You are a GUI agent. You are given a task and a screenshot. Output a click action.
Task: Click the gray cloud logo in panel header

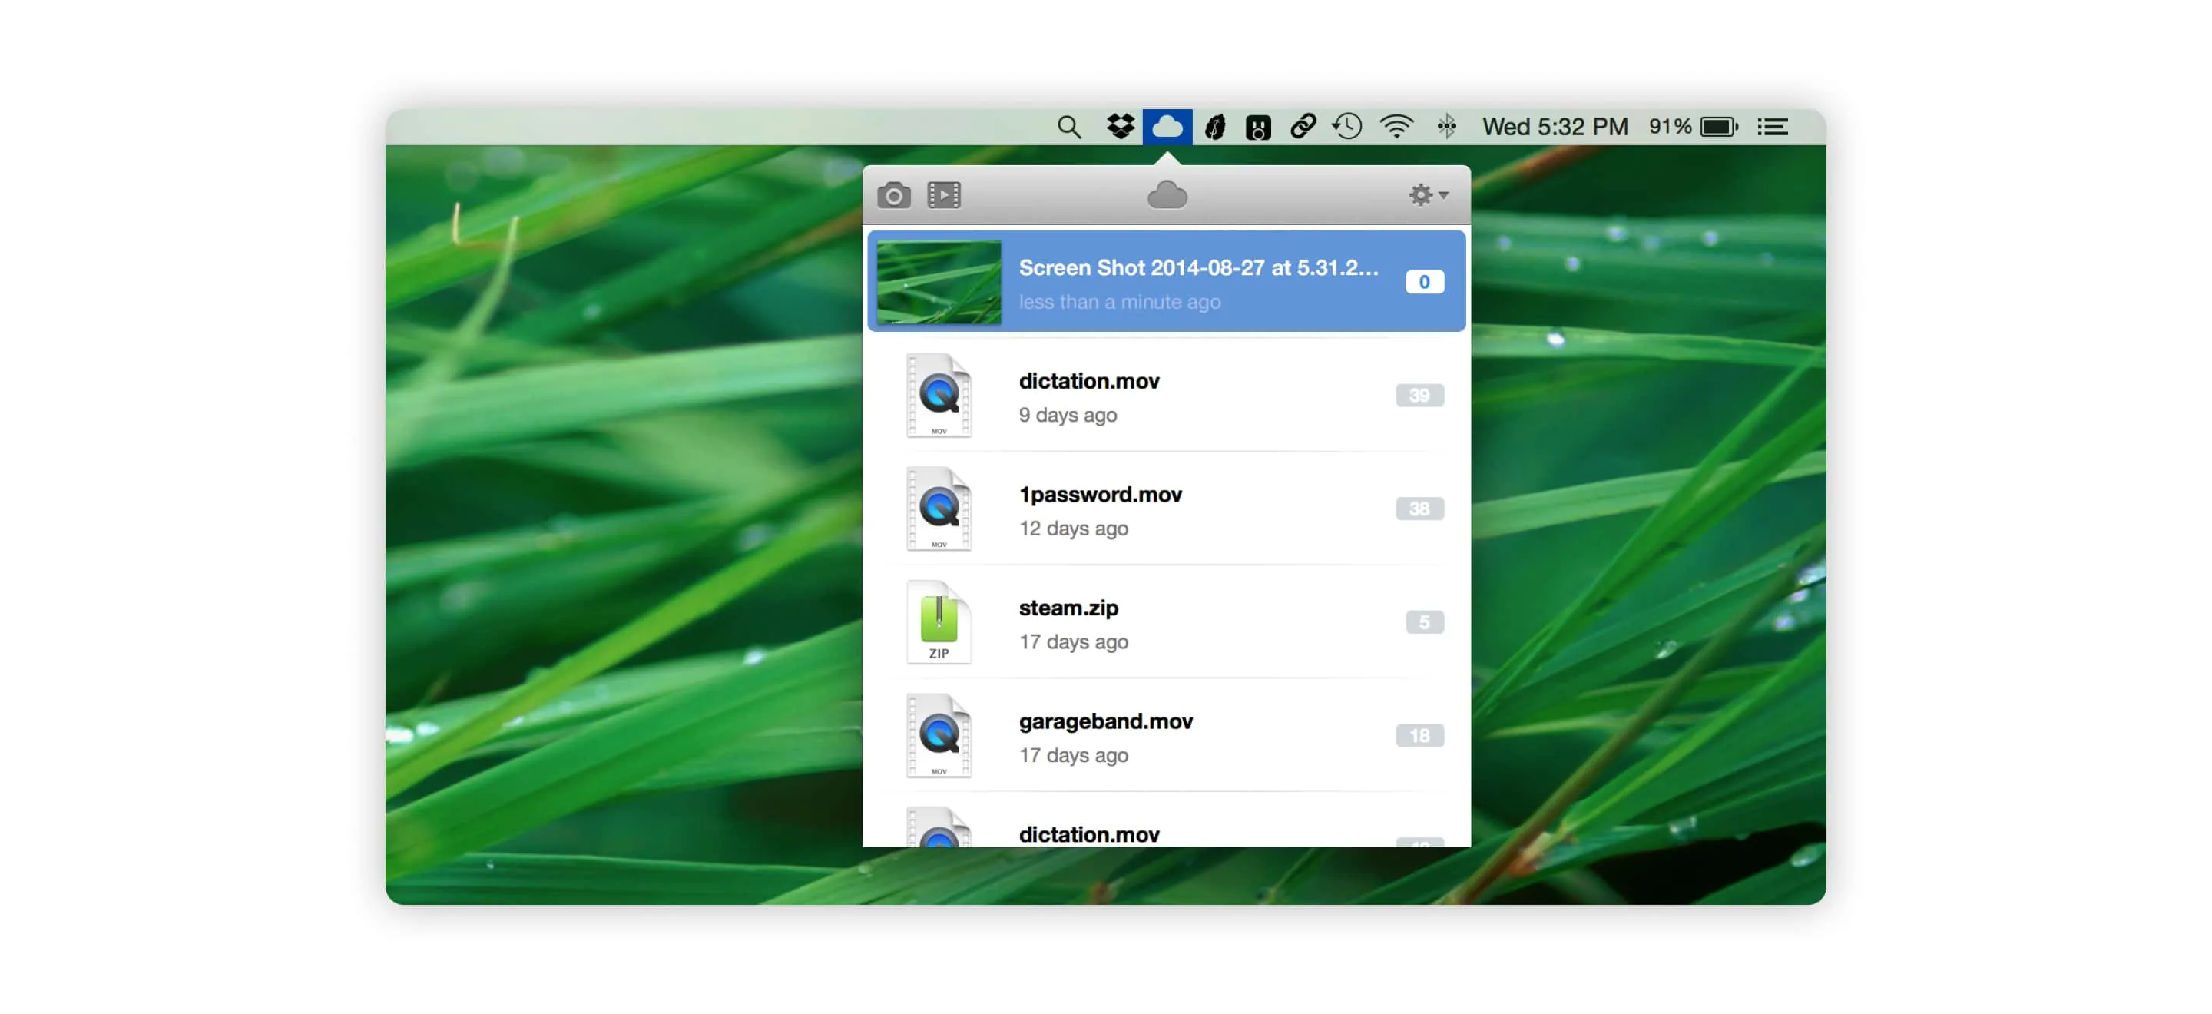tap(1167, 195)
